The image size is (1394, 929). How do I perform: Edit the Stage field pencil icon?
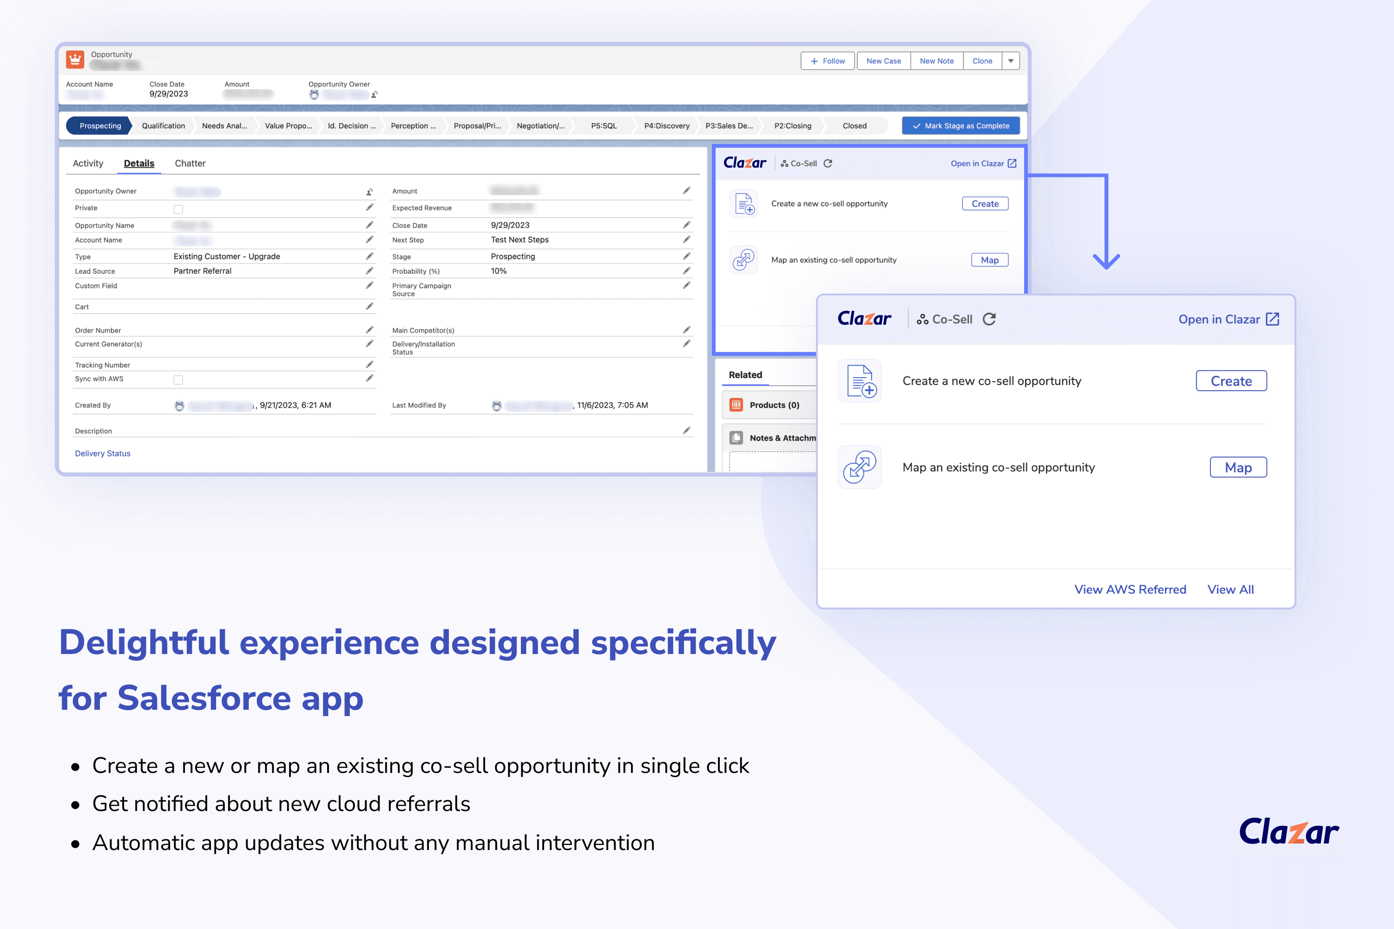686,256
